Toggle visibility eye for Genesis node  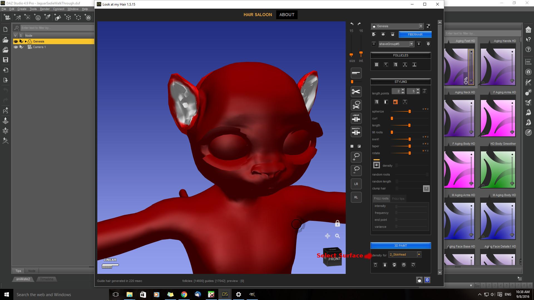tap(16, 41)
